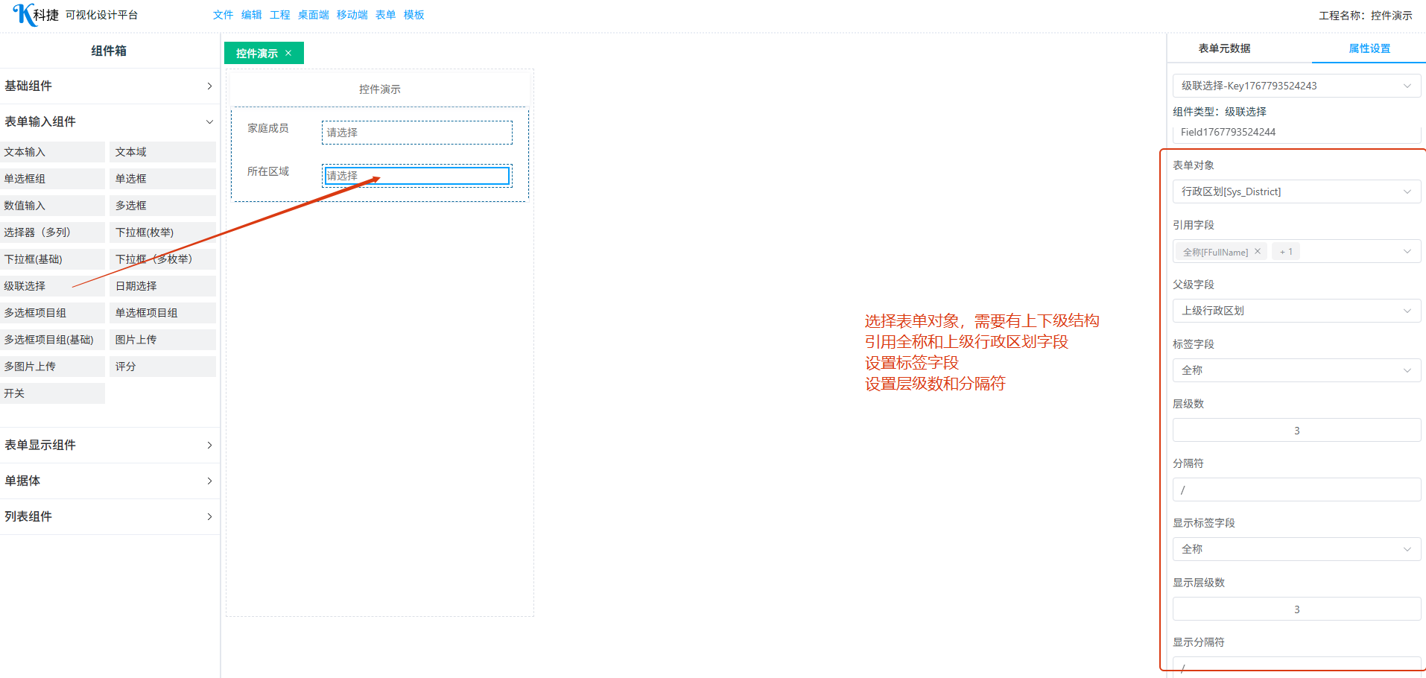
Task: Expand the 表单显示组件 section
Action: [109, 445]
